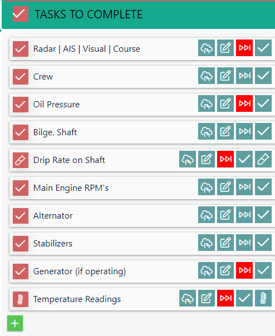
Task: Open cloud upload for Alternator
Action: point(207,215)
